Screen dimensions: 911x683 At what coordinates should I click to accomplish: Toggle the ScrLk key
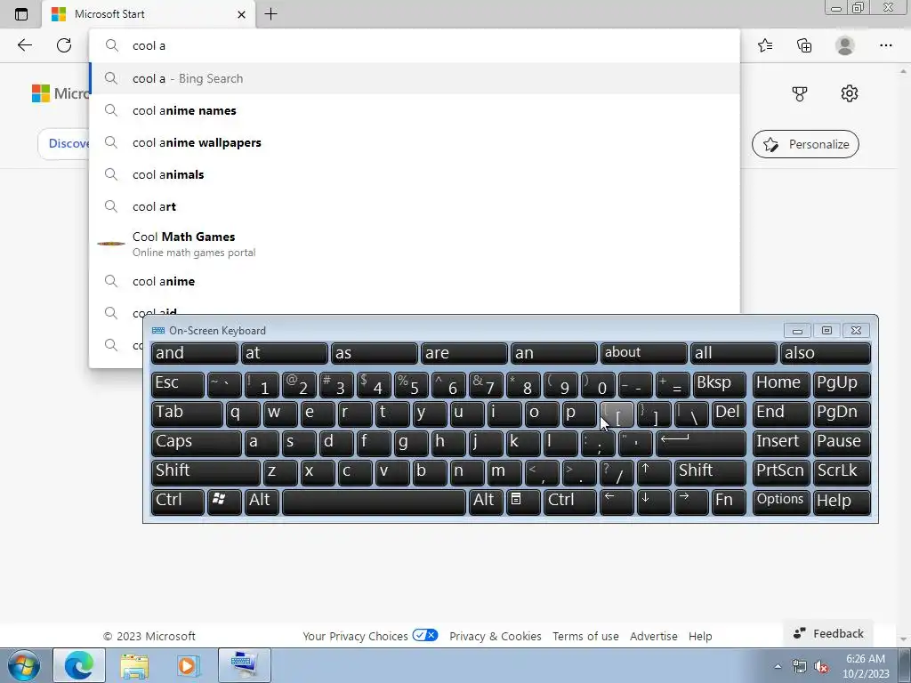tap(842, 471)
